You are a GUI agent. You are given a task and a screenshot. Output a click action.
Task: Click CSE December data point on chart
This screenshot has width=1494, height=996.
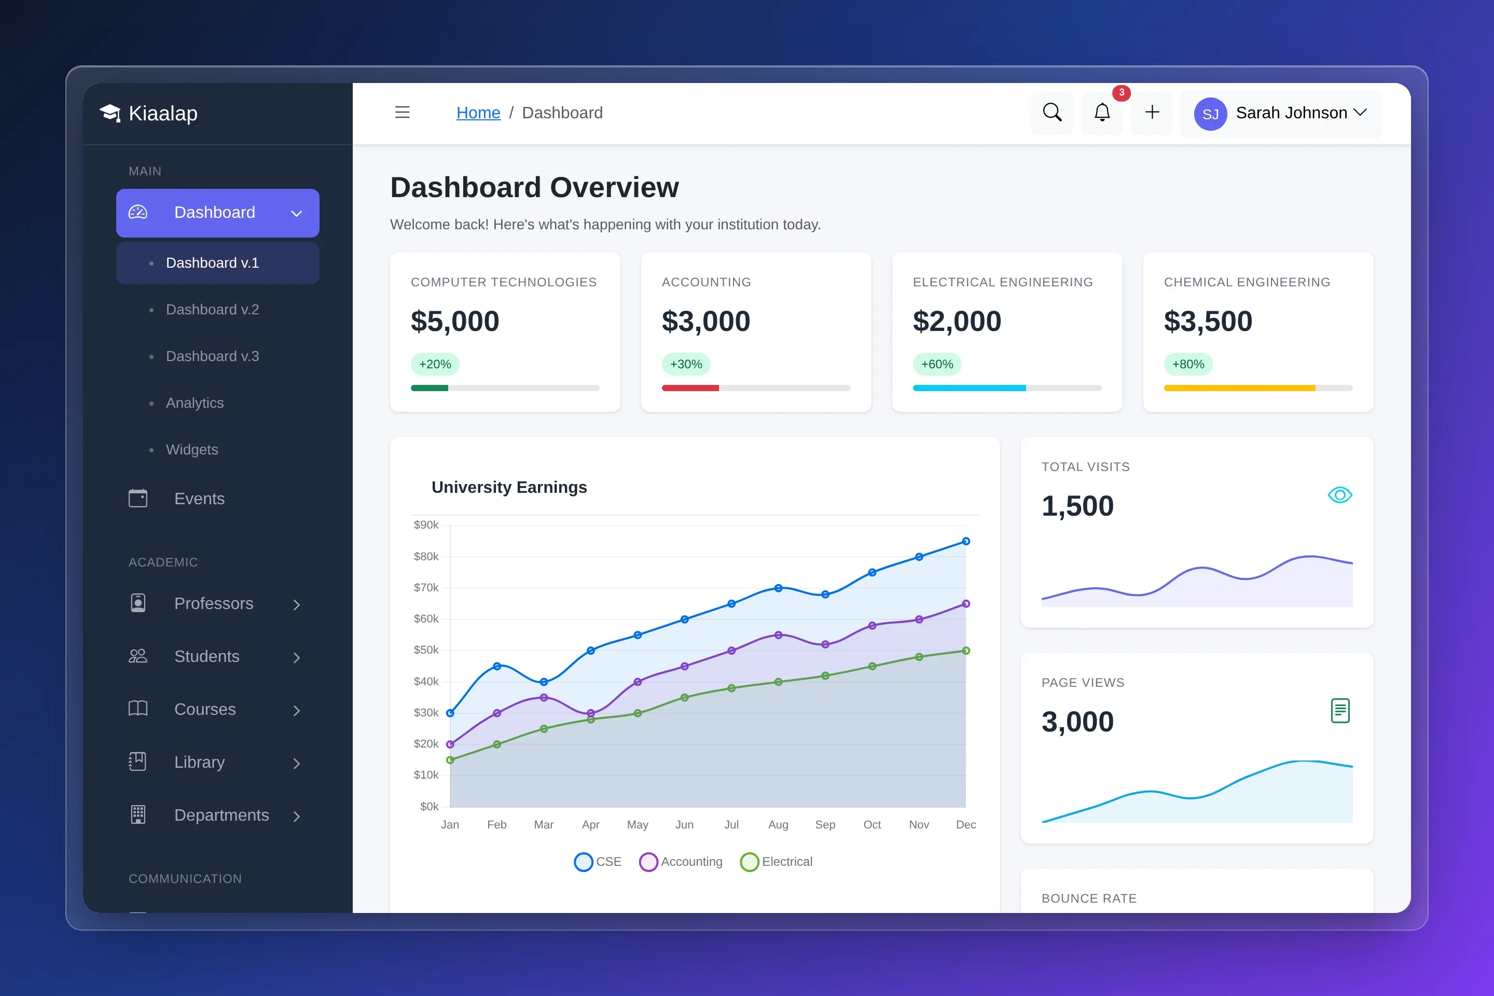(x=965, y=541)
